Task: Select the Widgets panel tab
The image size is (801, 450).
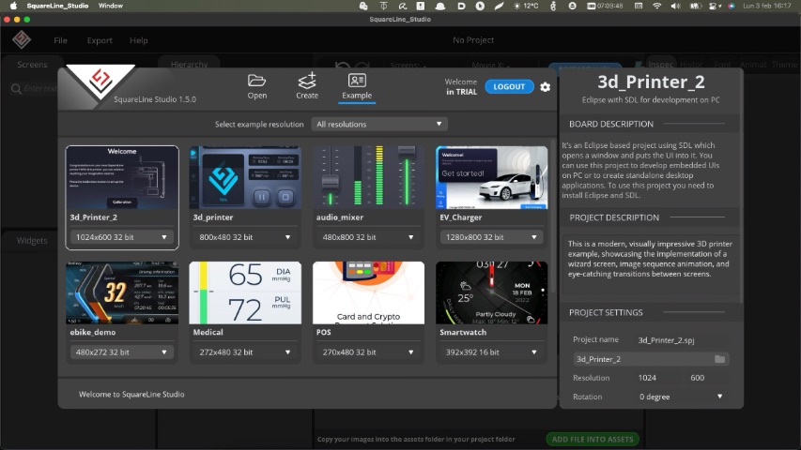Action: (32, 240)
